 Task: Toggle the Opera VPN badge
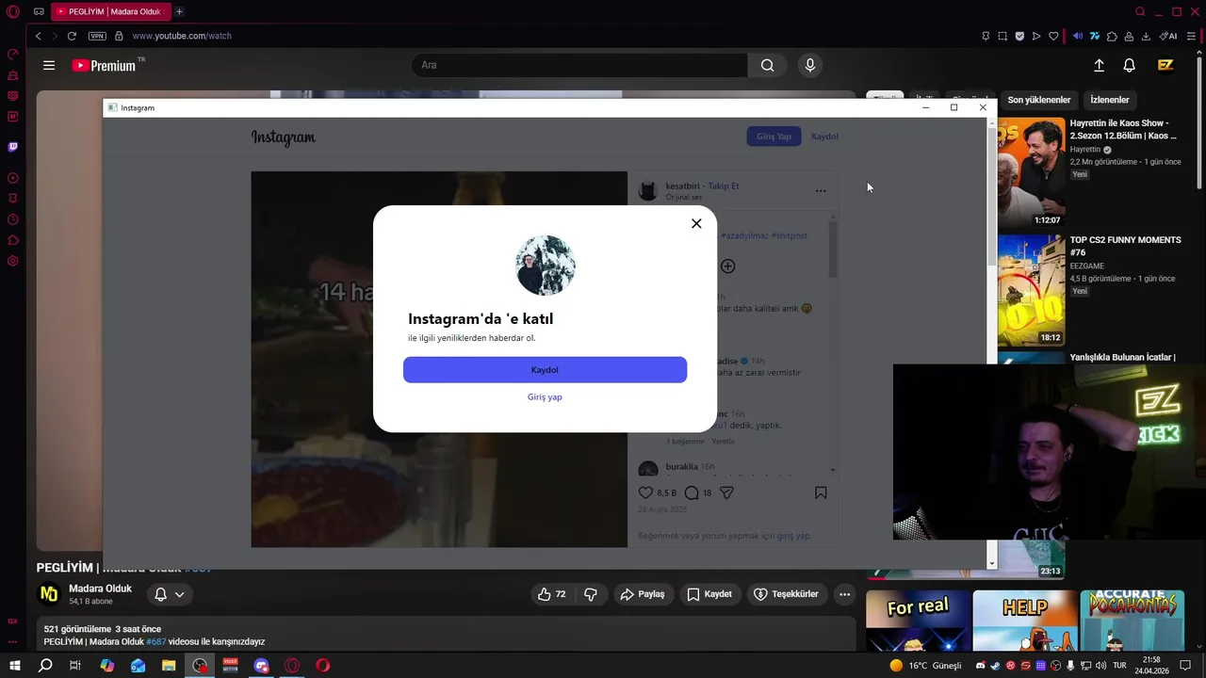[97, 36]
